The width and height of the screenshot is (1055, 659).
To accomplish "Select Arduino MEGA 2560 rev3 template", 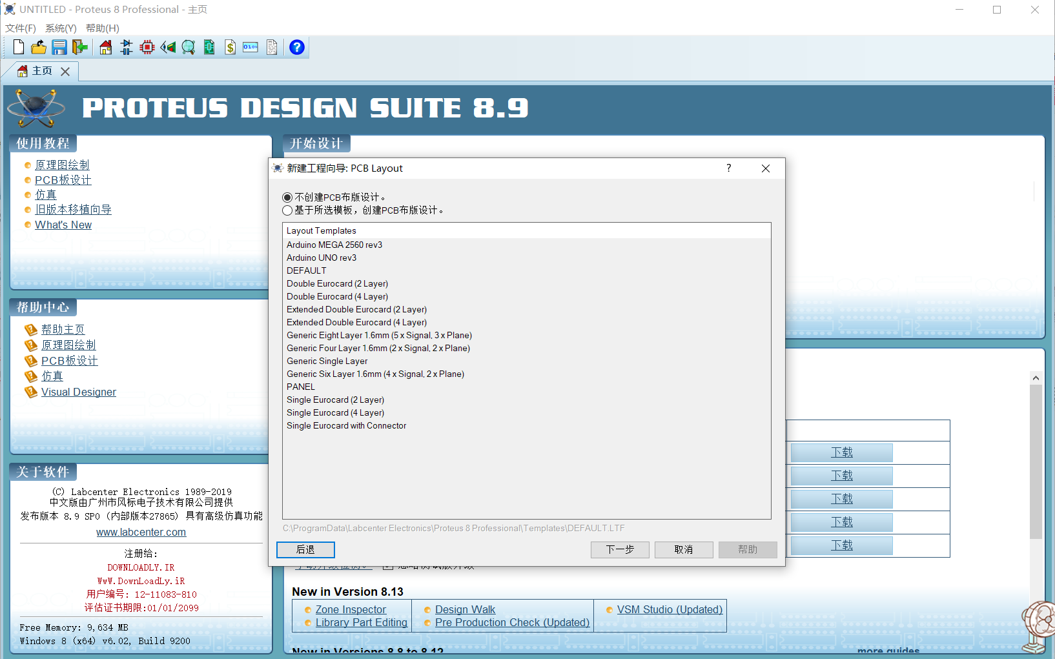I will 526,245.
